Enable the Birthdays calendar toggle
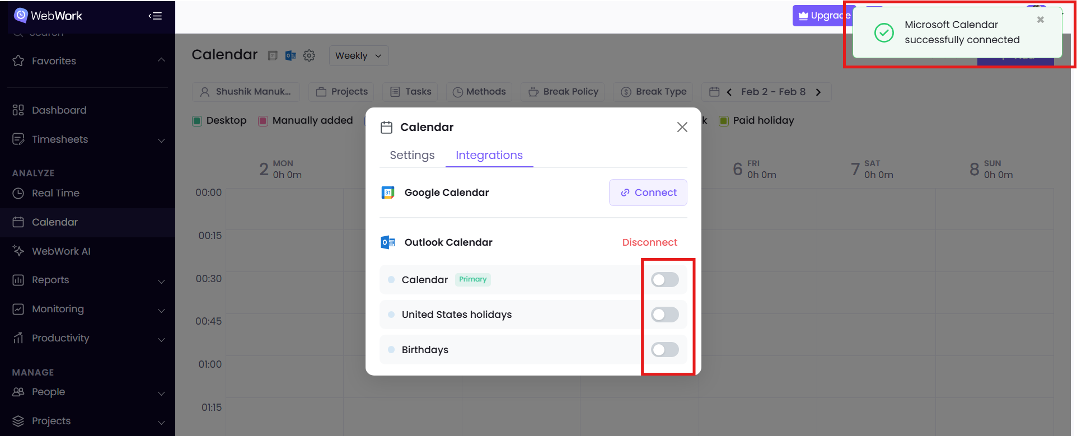The width and height of the screenshot is (1077, 436). click(664, 350)
